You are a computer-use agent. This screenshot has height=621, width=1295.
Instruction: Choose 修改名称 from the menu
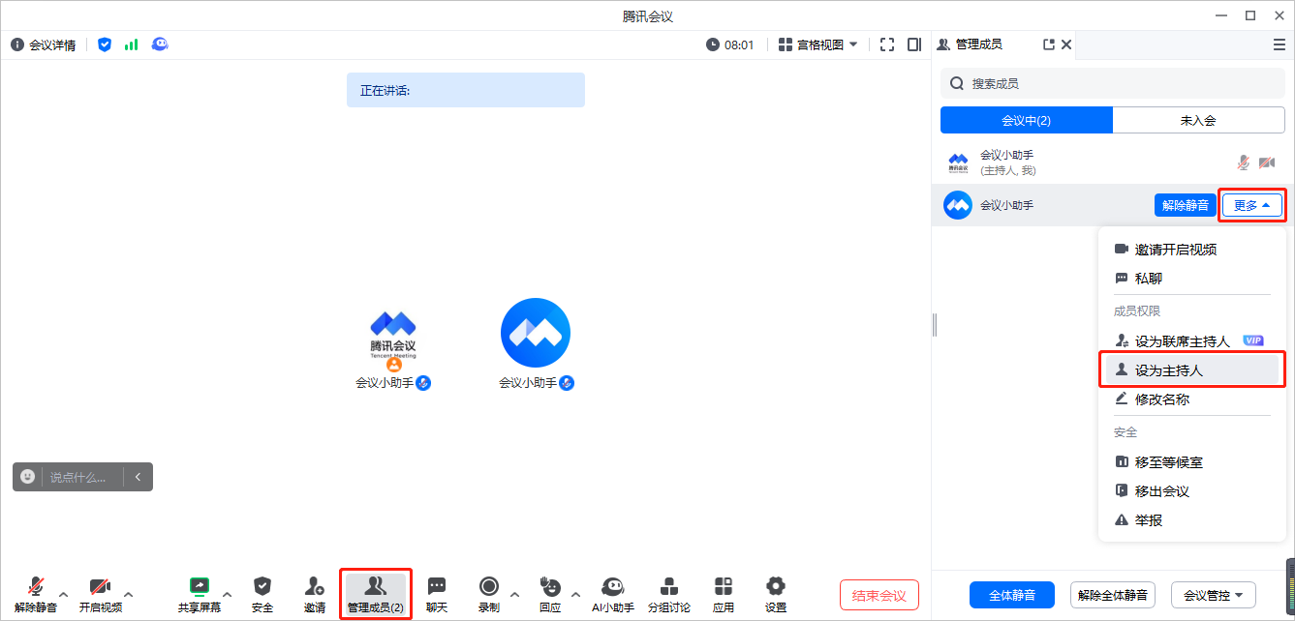click(1192, 399)
